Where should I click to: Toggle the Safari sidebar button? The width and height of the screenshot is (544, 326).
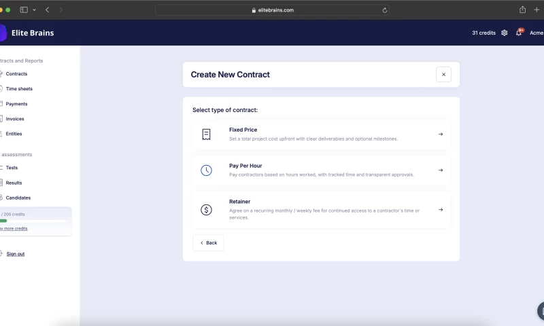point(24,10)
